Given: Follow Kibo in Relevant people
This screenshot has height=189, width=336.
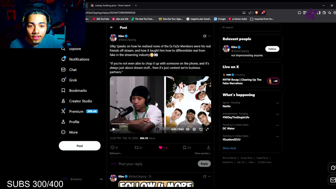Looking at the screenshot, I should 272,49.
